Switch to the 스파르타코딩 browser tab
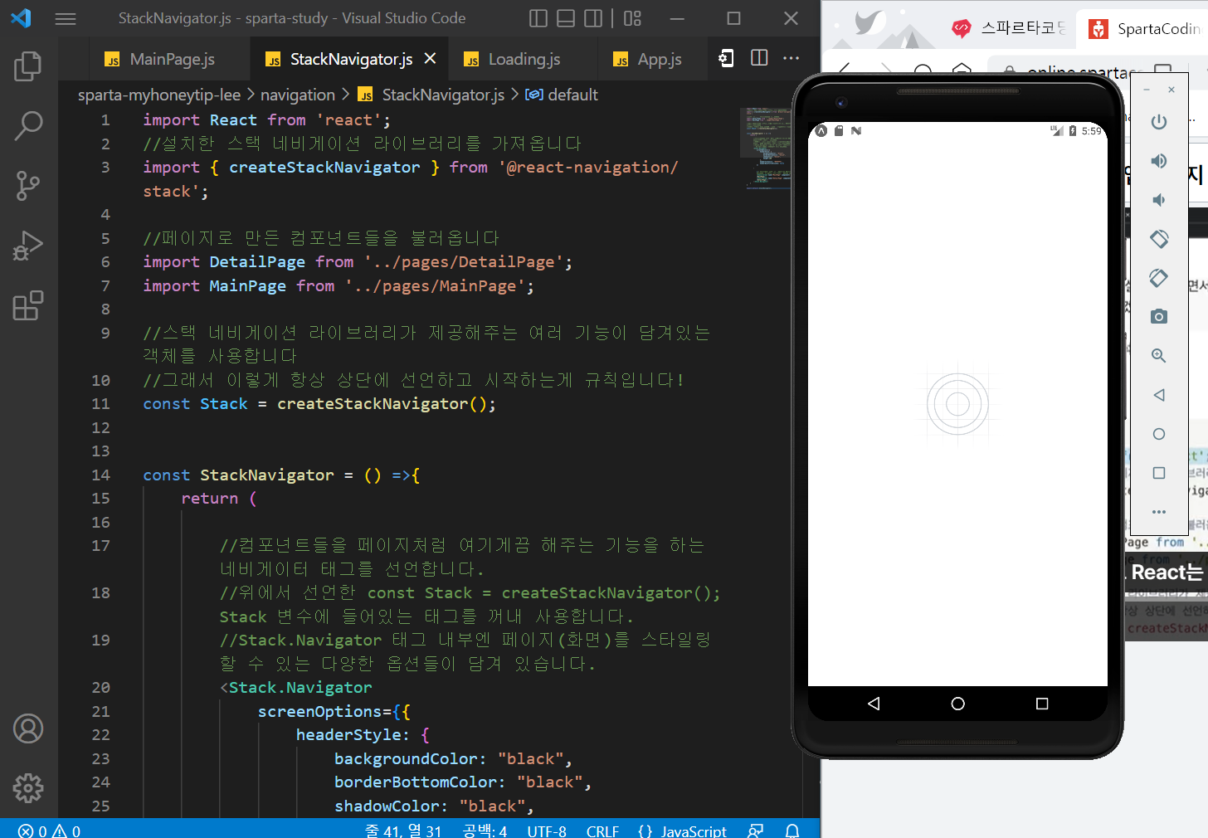1208x838 pixels. (1008, 28)
